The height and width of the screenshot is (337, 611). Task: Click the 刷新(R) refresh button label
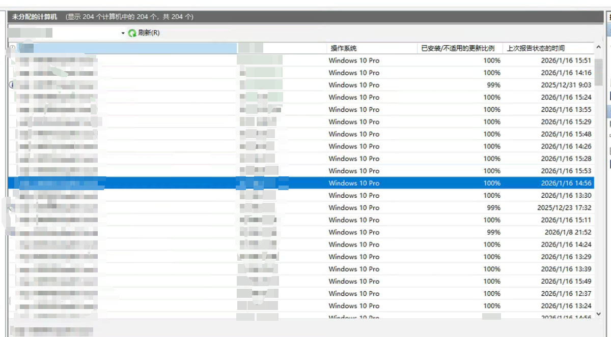pyautogui.click(x=149, y=33)
